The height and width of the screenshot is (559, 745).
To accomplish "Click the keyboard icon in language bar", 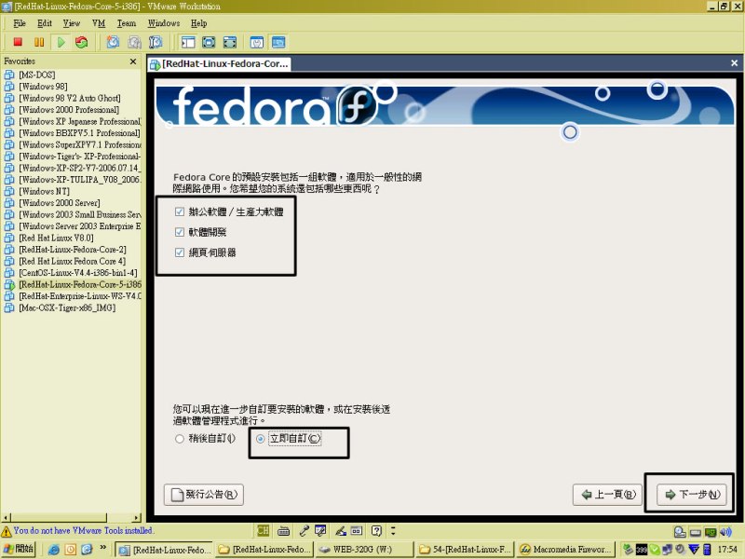I will 284,530.
